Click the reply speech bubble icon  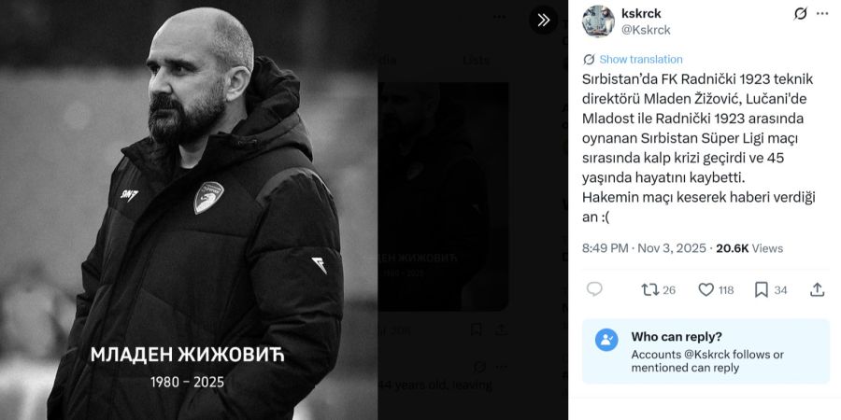(593, 290)
